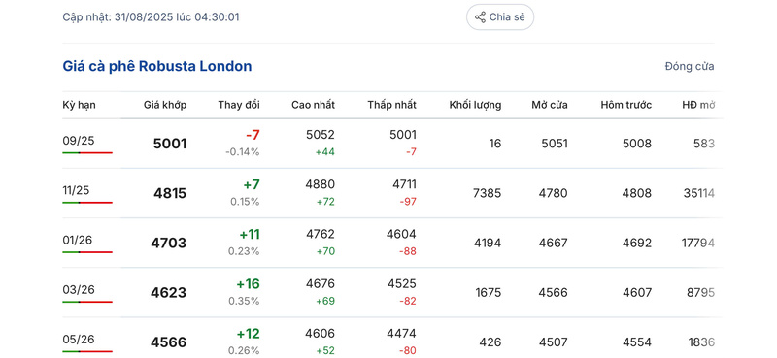Click the matched price 4815
Image resolution: width=777 pixels, height=358 pixels.
tap(170, 193)
